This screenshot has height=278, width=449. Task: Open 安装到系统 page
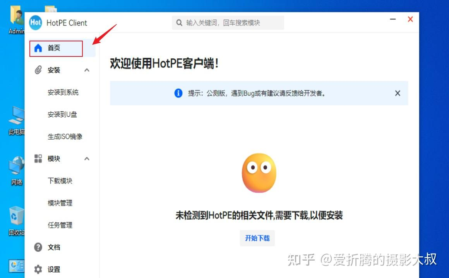tap(63, 92)
